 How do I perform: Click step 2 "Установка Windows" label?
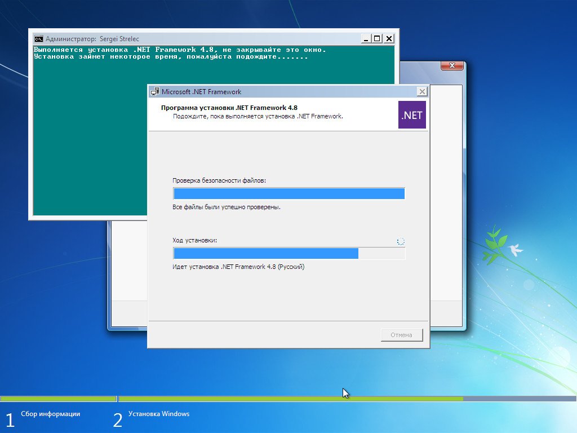159,414
